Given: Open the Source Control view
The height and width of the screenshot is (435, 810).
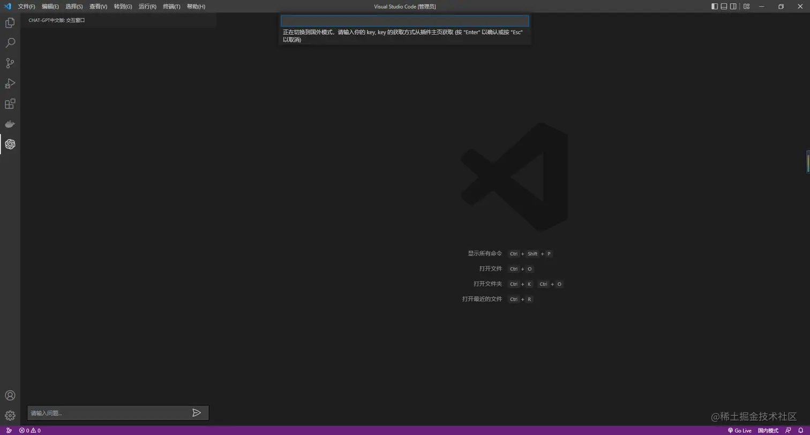Looking at the screenshot, I should tap(10, 63).
